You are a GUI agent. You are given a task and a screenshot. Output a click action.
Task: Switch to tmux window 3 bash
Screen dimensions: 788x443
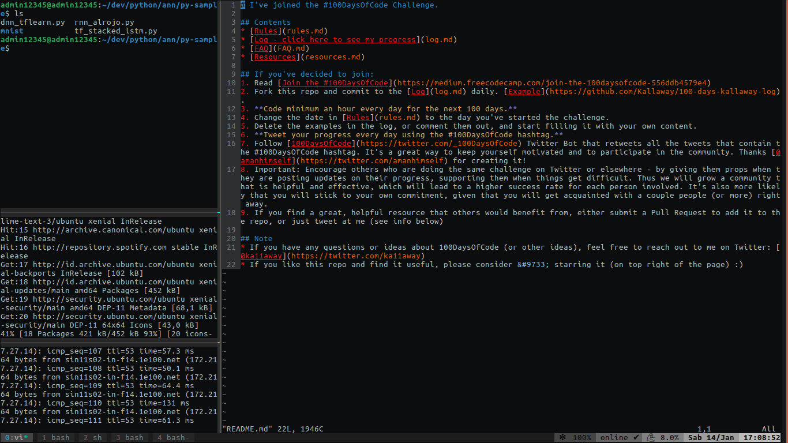130,438
